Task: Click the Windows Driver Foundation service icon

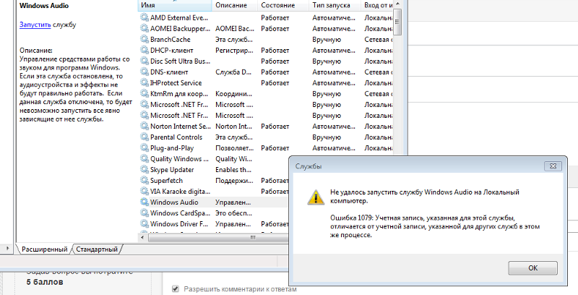Action: click(x=144, y=224)
